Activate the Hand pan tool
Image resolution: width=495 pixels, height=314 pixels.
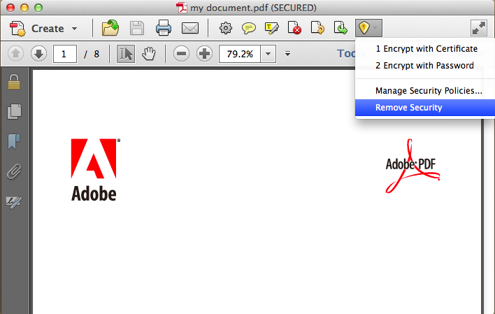tap(148, 54)
